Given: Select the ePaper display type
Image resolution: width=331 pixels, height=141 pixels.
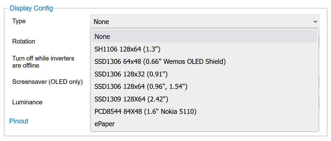Looking at the screenshot, I should coord(105,124).
